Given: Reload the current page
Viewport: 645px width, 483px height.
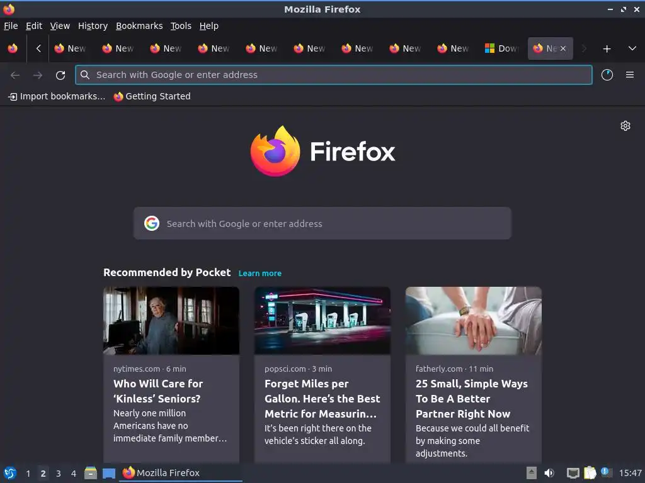Looking at the screenshot, I should [60, 75].
